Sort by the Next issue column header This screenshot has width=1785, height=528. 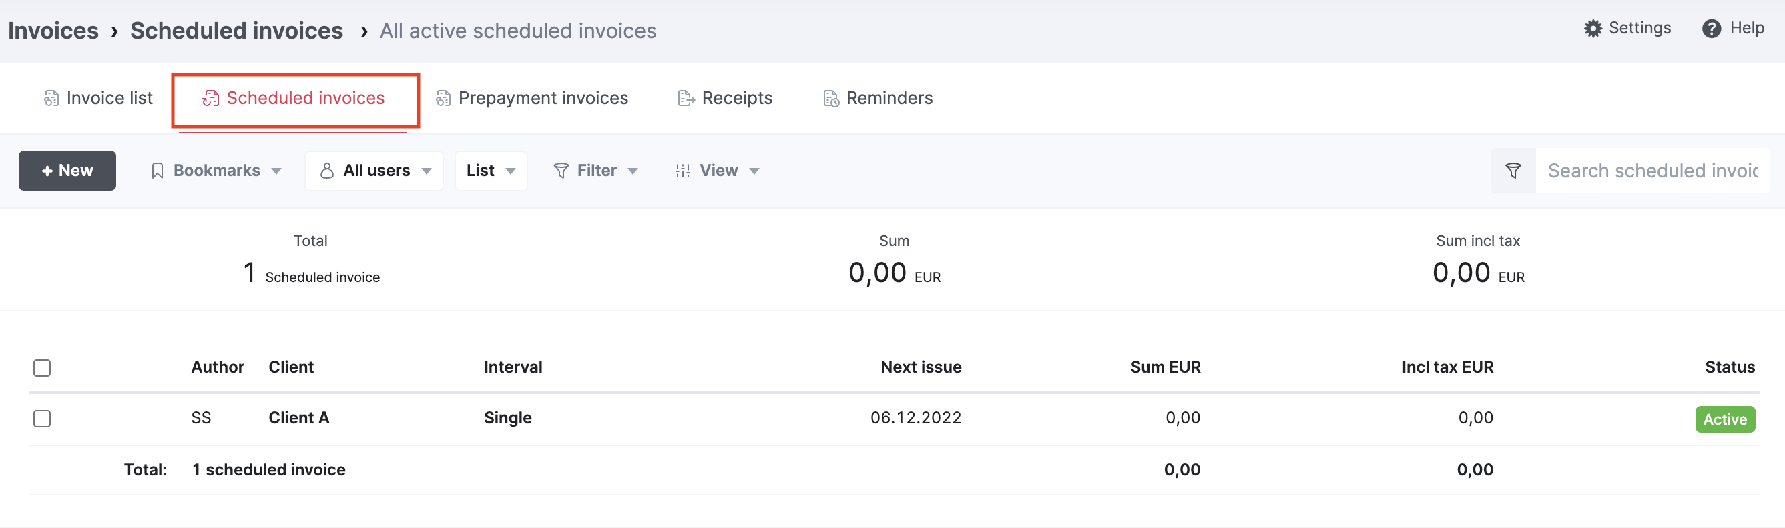pos(921,367)
